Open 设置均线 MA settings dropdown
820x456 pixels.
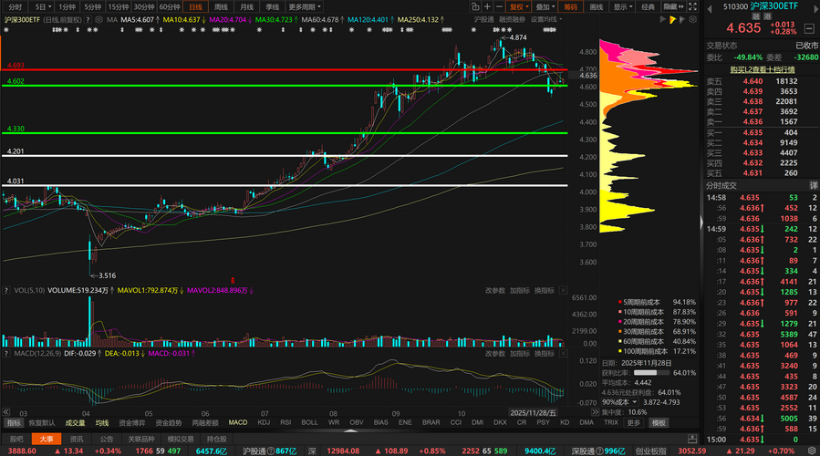(546, 19)
